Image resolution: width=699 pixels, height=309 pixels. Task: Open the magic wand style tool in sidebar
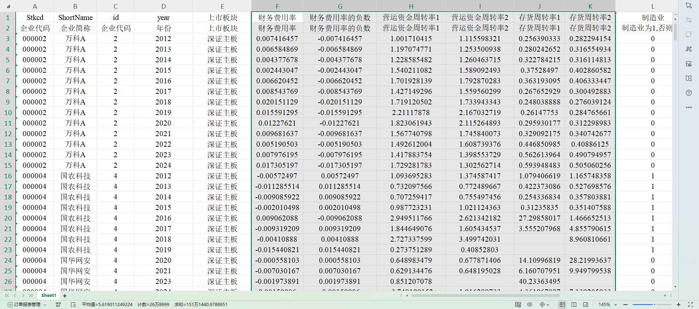[688, 49]
